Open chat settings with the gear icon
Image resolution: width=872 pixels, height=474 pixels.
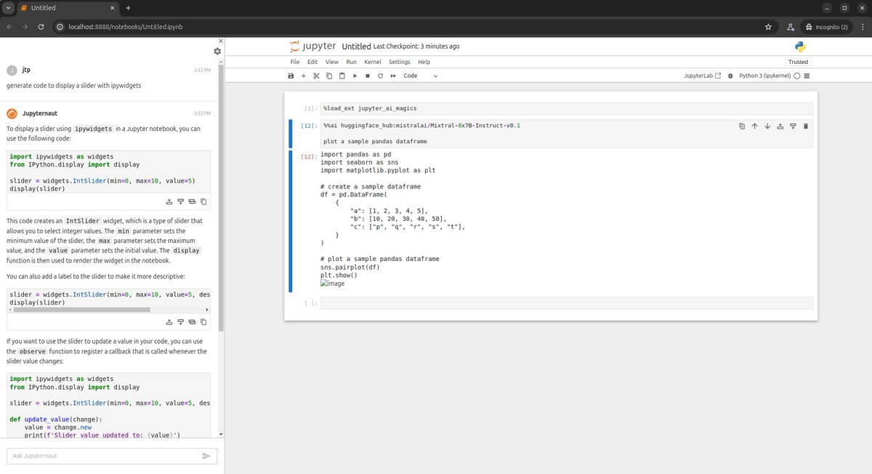[217, 52]
